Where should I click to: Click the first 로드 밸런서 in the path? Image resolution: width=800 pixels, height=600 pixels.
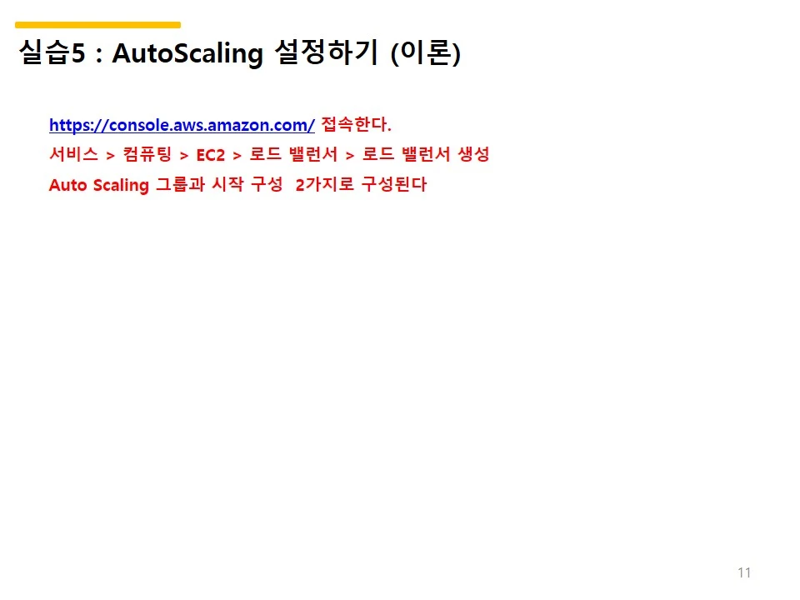pyautogui.click(x=293, y=154)
